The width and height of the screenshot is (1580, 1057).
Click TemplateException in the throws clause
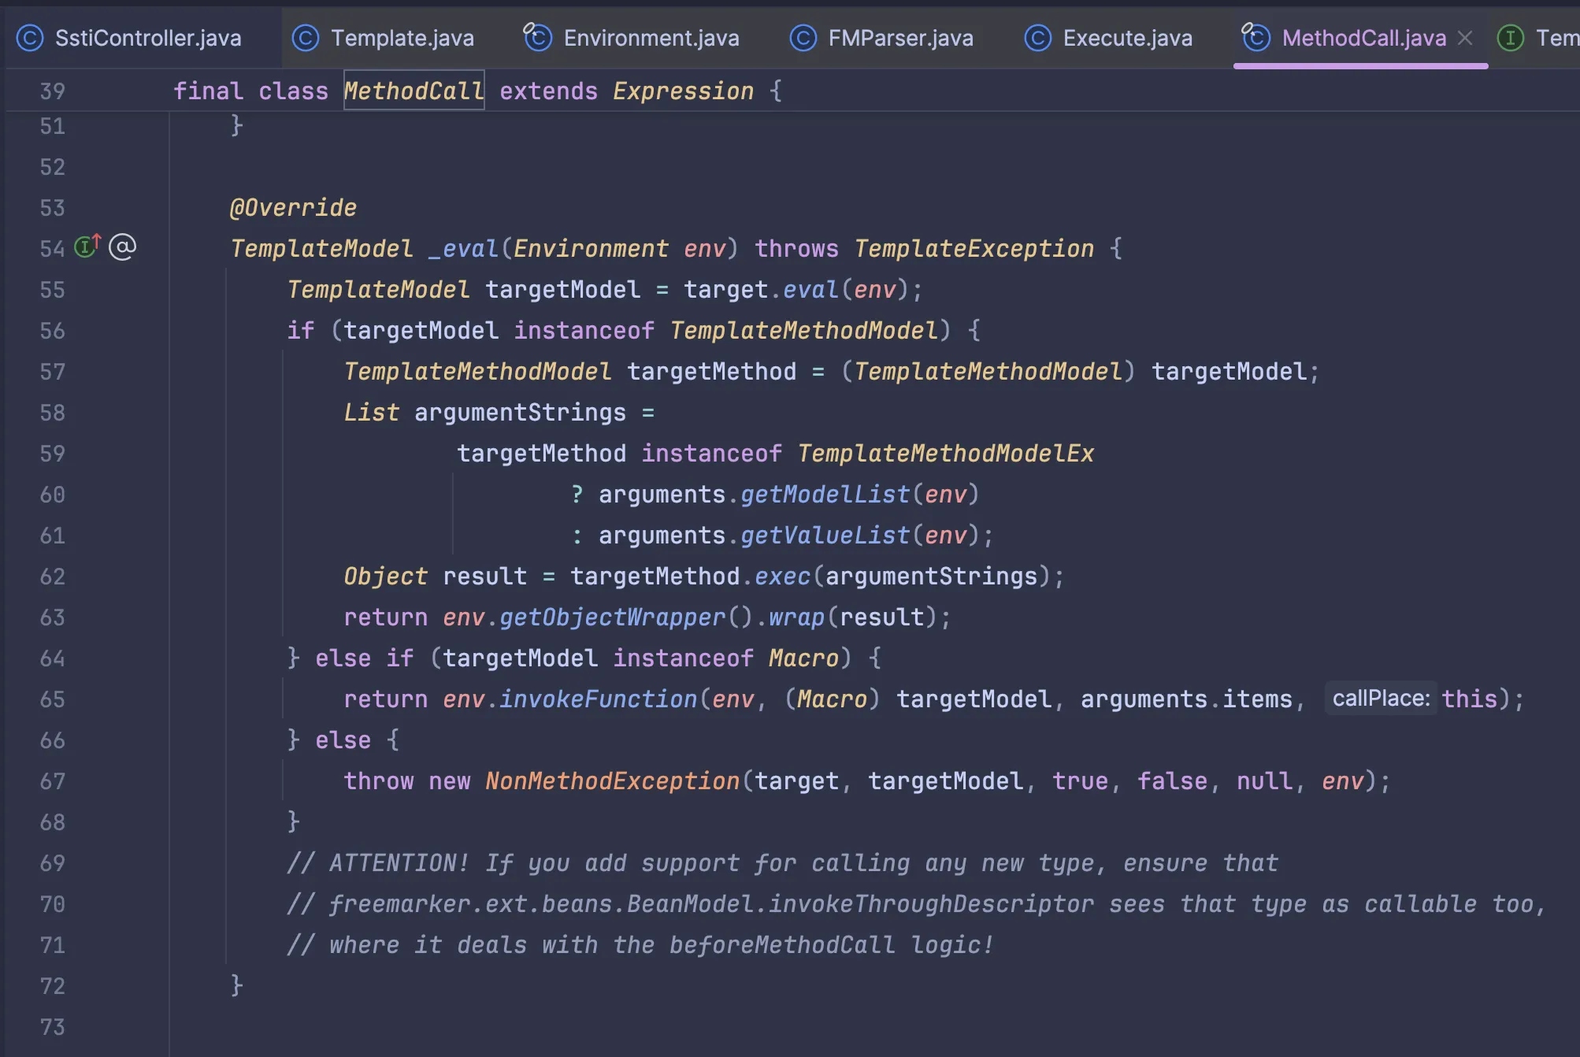tap(974, 249)
